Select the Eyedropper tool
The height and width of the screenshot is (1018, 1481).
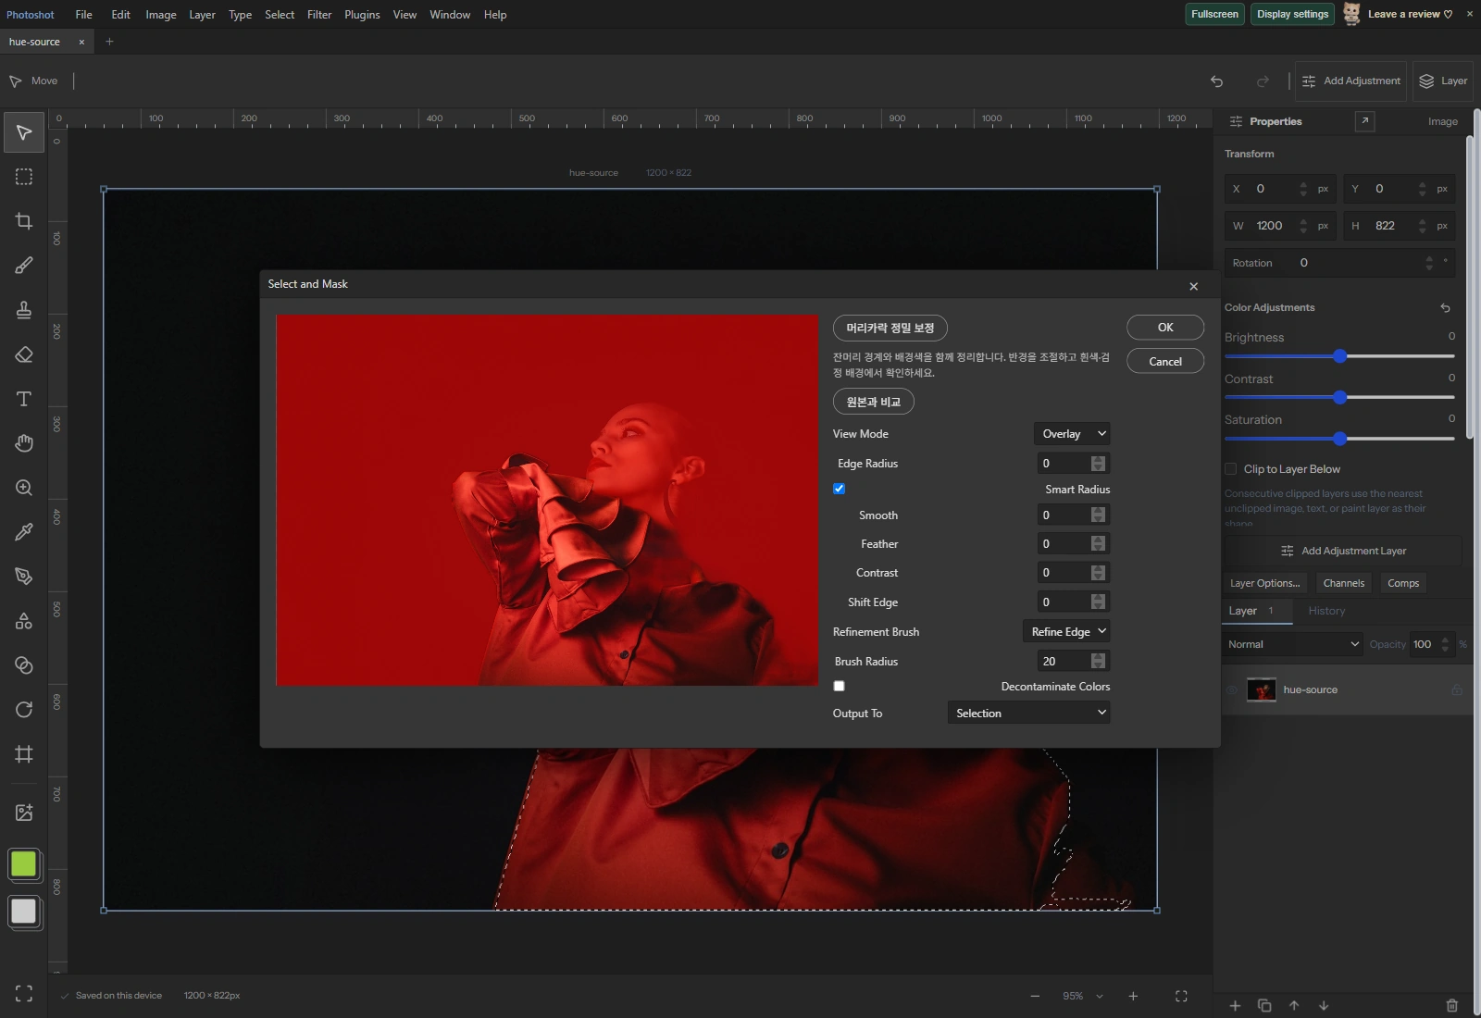[x=24, y=532]
